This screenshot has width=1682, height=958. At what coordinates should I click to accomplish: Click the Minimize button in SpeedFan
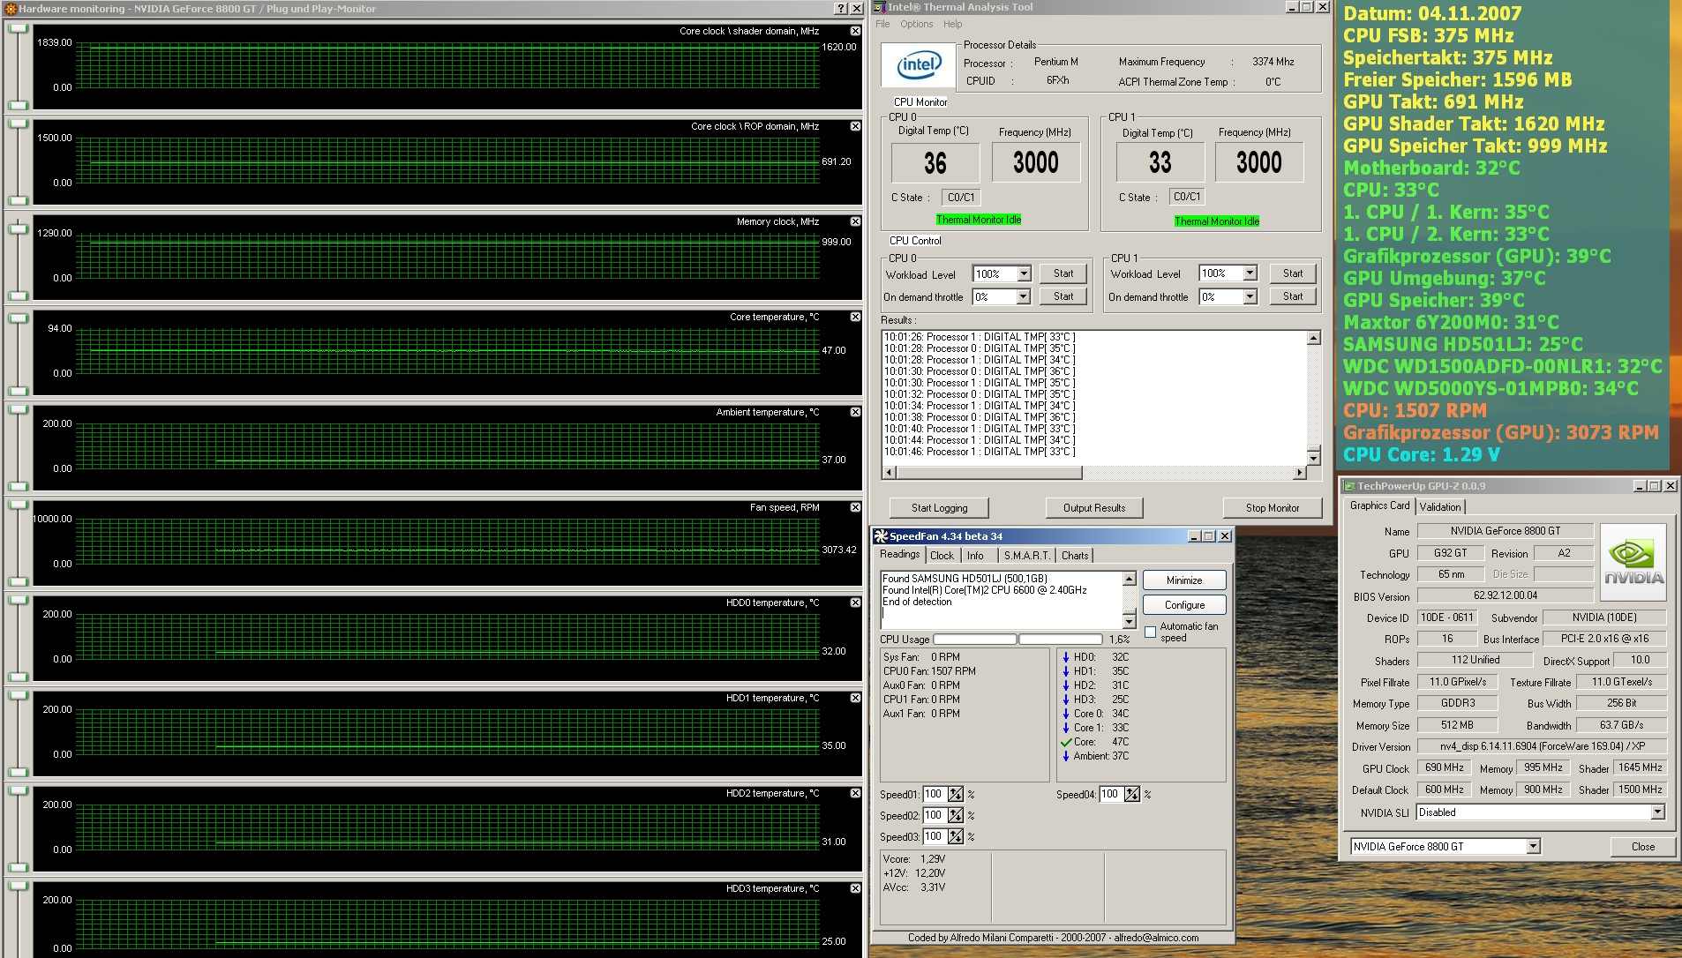(1184, 580)
